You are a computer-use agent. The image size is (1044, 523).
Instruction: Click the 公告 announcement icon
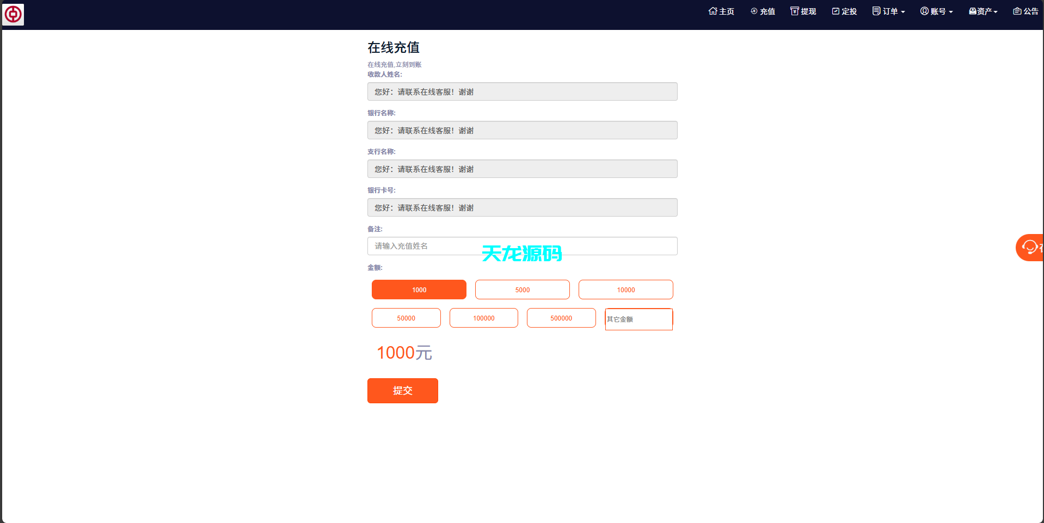click(1016, 11)
